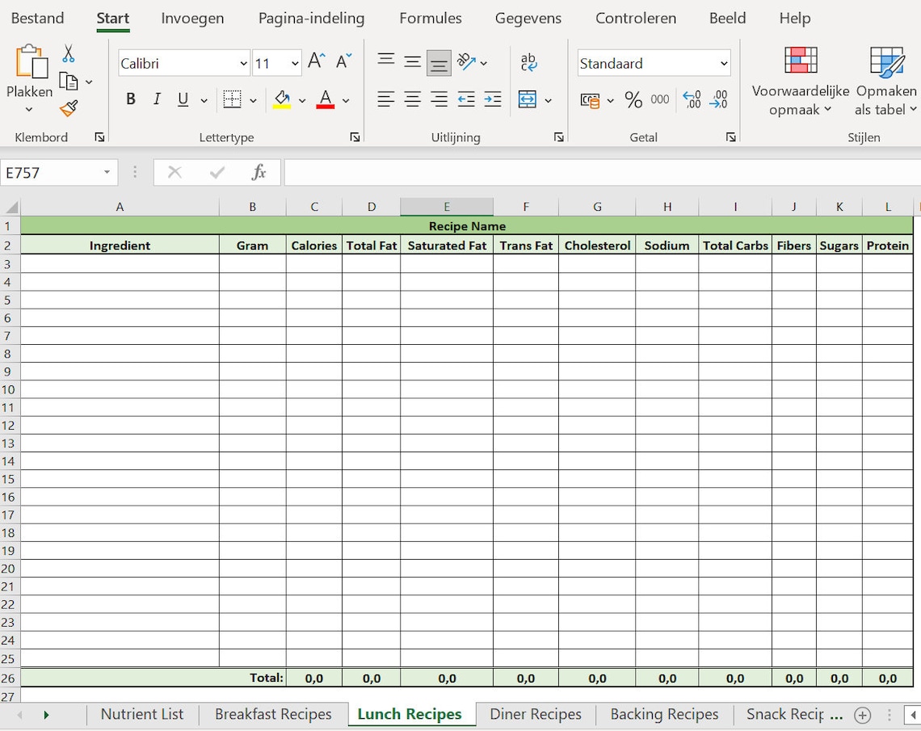This screenshot has width=921, height=731.
Task: Apply percentage style with the % icon
Action: tap(635, 99)
